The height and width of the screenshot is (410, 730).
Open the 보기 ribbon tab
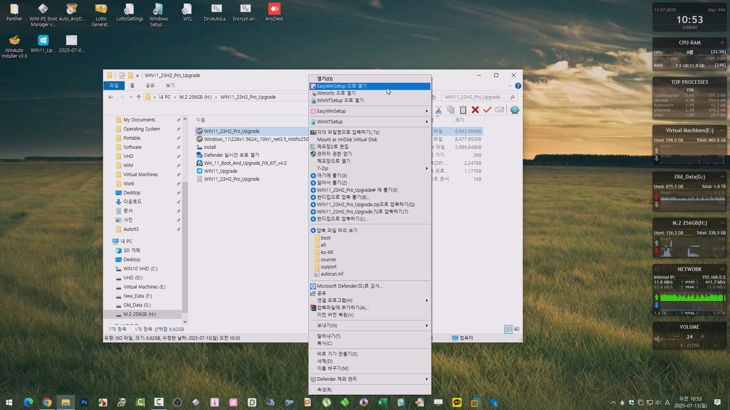point(170,85)
